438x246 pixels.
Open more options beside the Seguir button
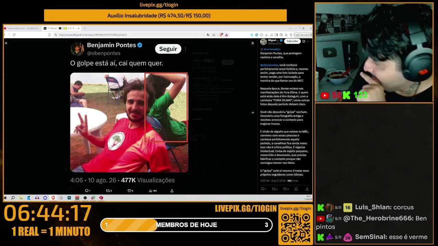click(x=185, y=49)
